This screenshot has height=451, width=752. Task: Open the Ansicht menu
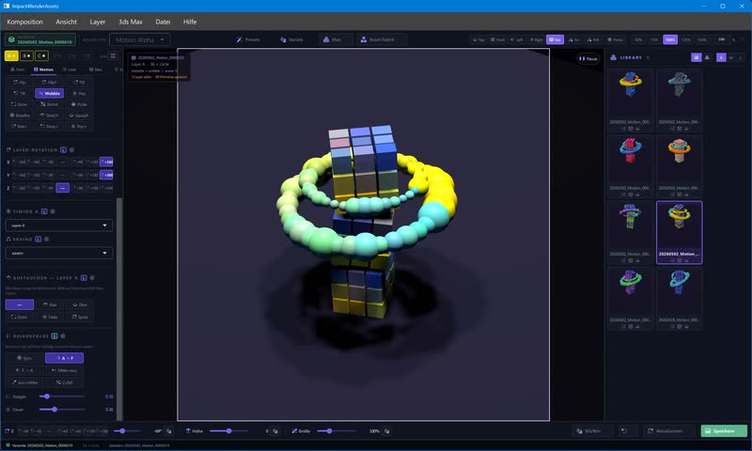(66, 22)
